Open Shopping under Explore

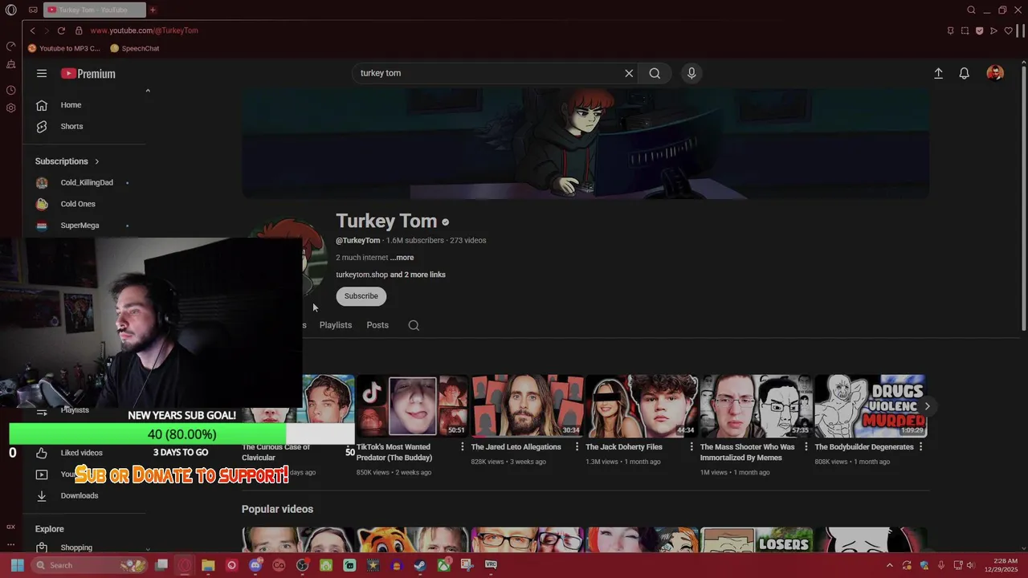click(76, 547)
